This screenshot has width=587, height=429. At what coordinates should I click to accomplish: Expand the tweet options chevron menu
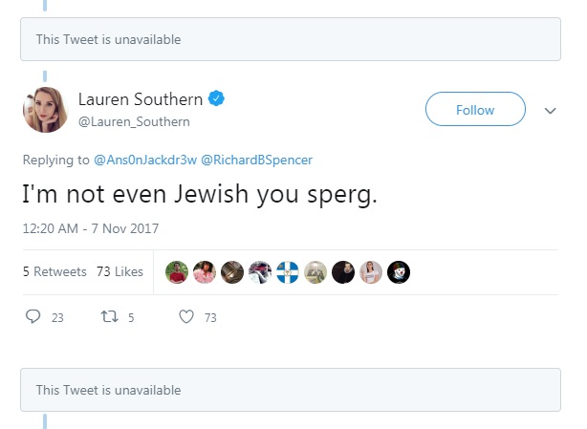pyautogui.click(x=550, y=110)
